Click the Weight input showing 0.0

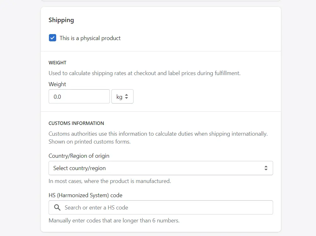click(79, 96)
